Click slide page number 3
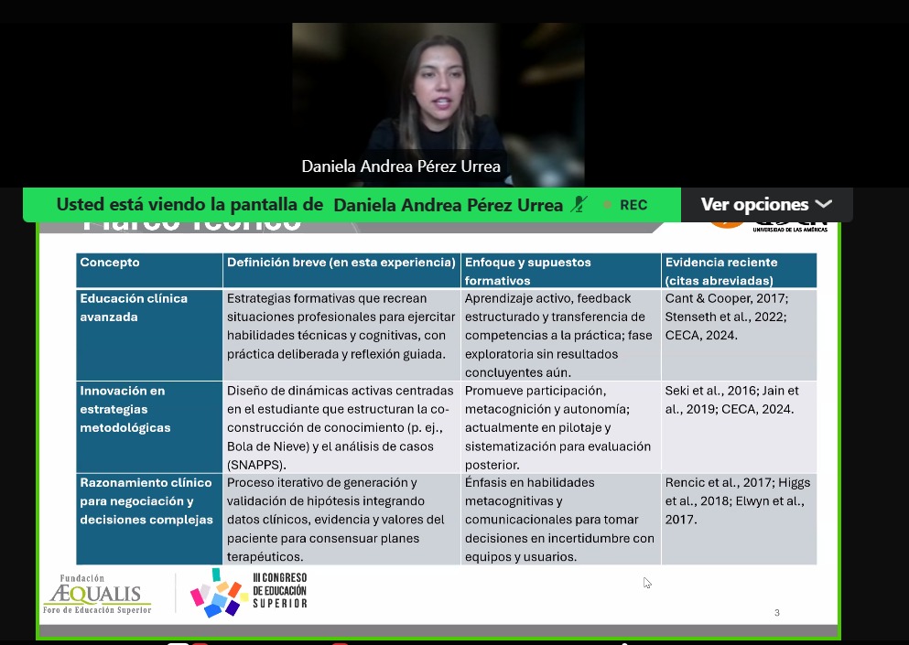 [776, 613]
